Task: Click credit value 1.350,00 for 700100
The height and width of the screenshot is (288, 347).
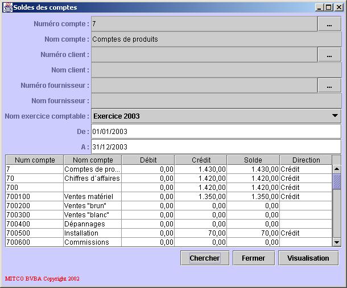Action: [x=201, y=197]
